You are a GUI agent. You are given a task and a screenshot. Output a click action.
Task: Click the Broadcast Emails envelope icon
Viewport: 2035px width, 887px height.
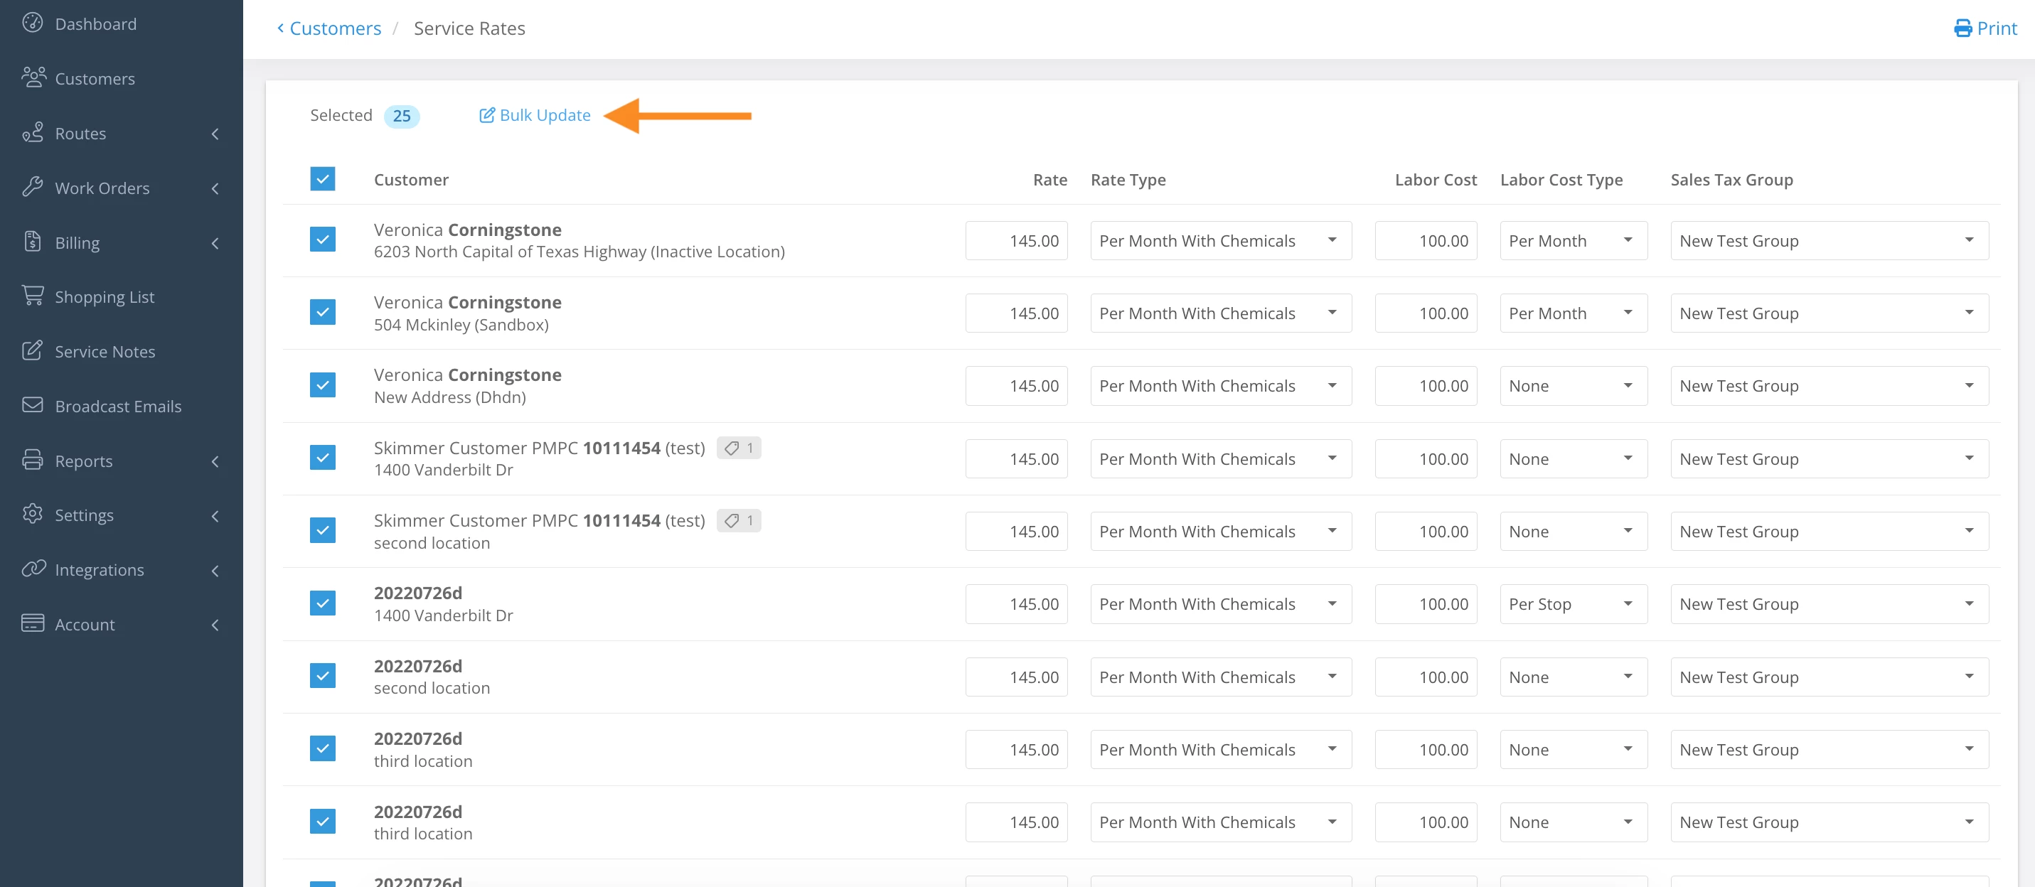(33, 404)
